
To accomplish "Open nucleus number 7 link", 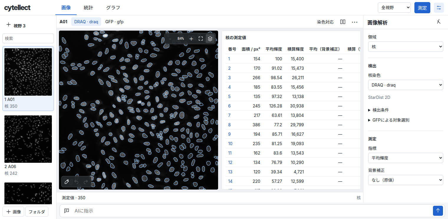I will point(229,115).
